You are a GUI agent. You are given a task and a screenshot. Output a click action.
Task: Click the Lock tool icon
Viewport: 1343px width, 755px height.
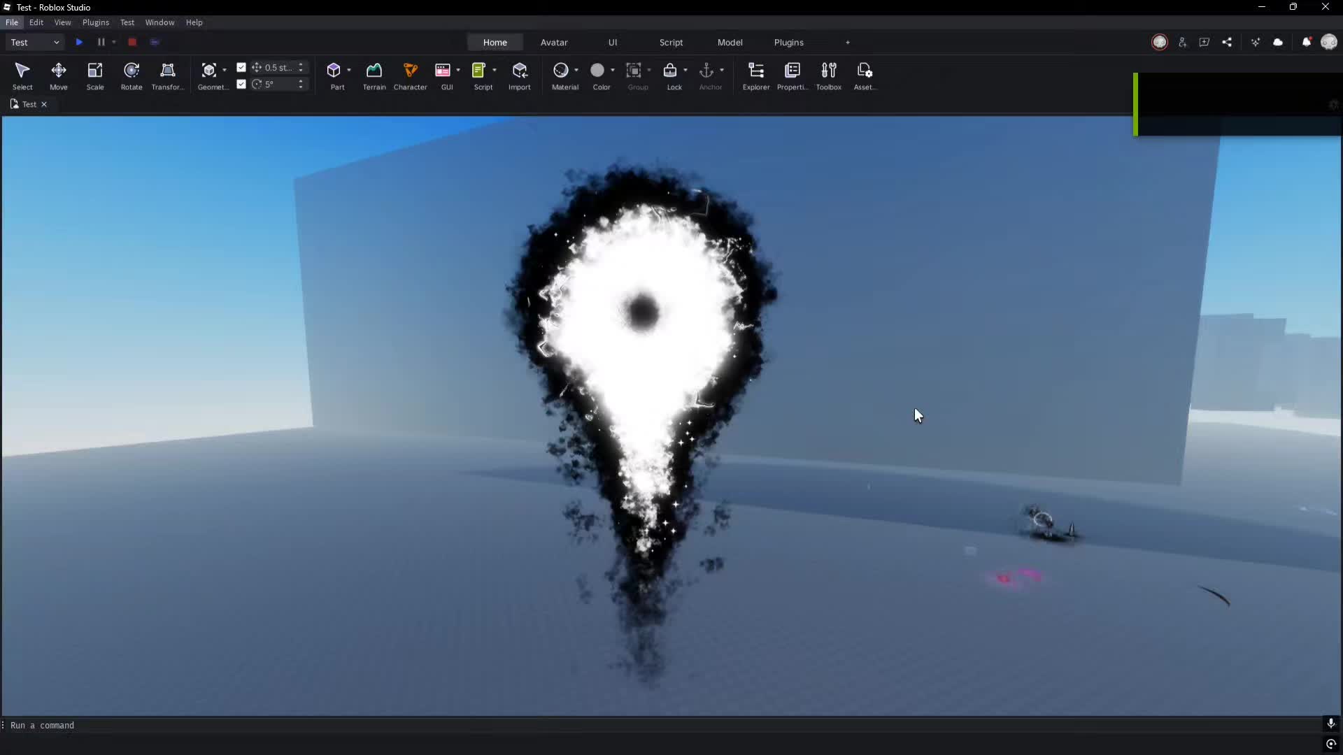click(670, 71)
